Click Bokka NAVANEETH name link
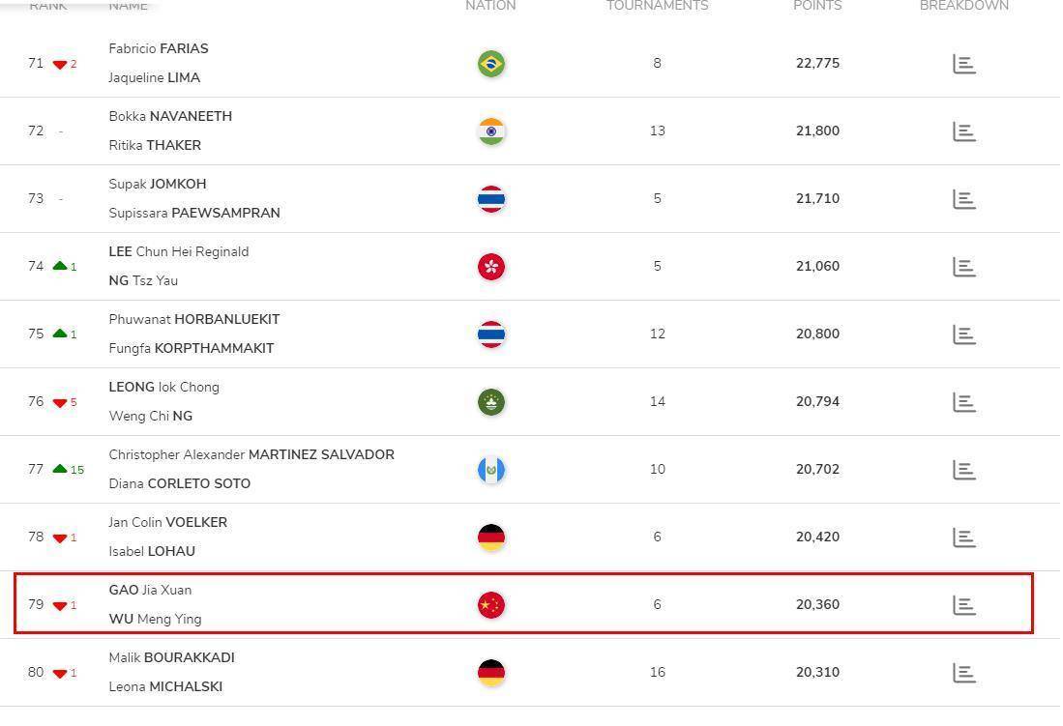The height and width of the screenshot is (726, 1063). 170,116
